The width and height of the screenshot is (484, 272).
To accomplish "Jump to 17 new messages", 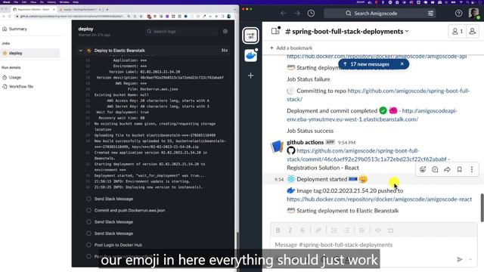I will (366, 64).
